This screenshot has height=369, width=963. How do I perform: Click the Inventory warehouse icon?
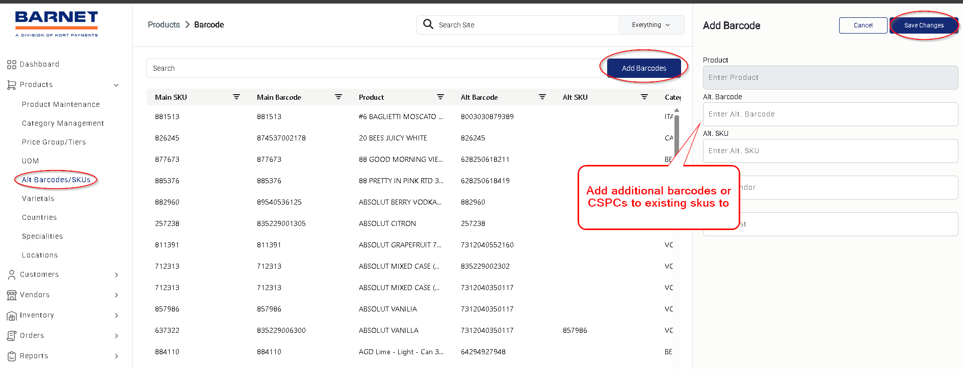pos(12,316)
